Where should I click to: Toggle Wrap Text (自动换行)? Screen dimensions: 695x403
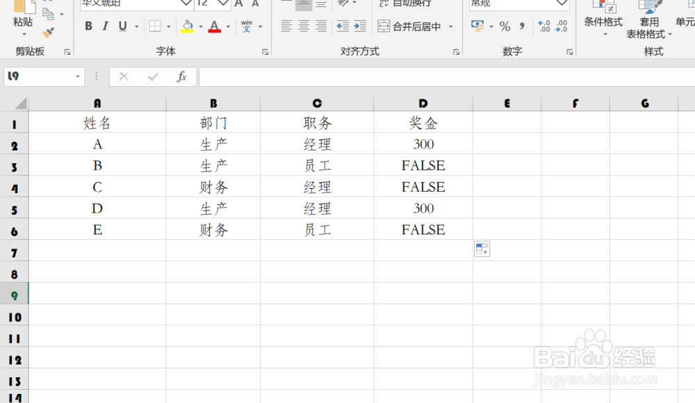click(404, 3)
